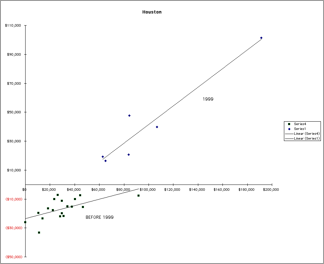Viewport: 324px width, 264px height.
Task: Click the red ($50,000) y-axis label
Action: [14, 257]
